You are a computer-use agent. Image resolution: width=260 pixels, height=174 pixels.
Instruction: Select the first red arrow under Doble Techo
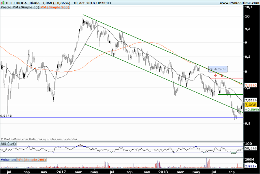[x=215, y=75]
